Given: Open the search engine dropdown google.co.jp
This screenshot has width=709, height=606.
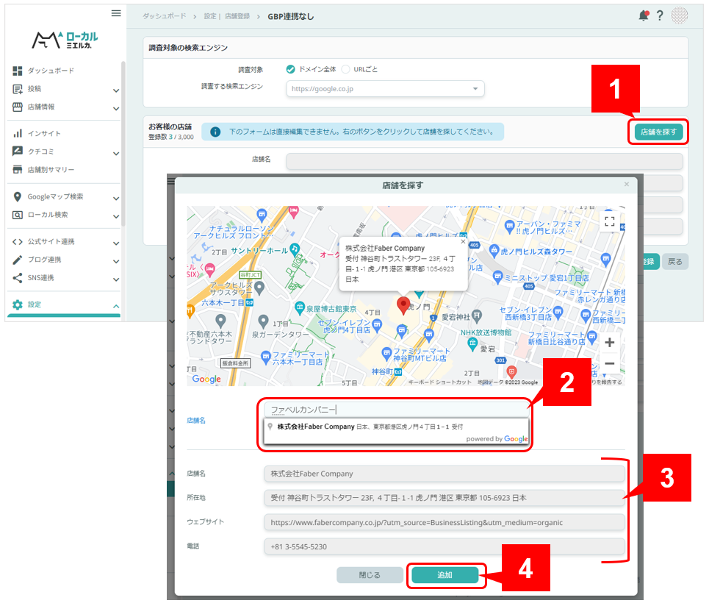Looking at the screenshot, I should [x=385, y=89].
